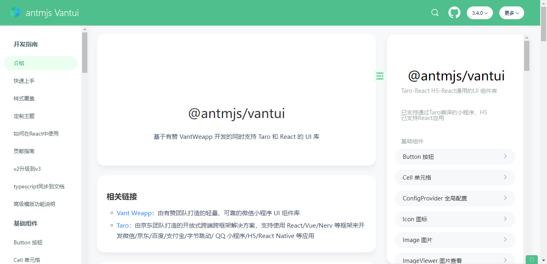The height and width of the screenshot is (264, 547).
Task: Click the simulator panel scrollbar thumb
Action: click(527, 56)
